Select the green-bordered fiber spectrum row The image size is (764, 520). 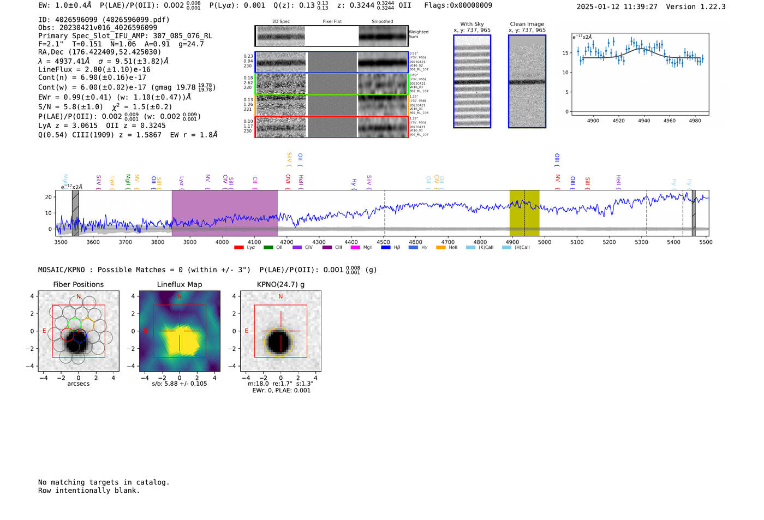(x=332, y=84)
